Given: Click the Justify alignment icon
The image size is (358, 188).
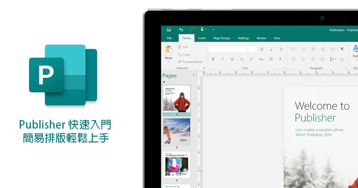Looking at the screenshot, I should (x=322, y=59).
